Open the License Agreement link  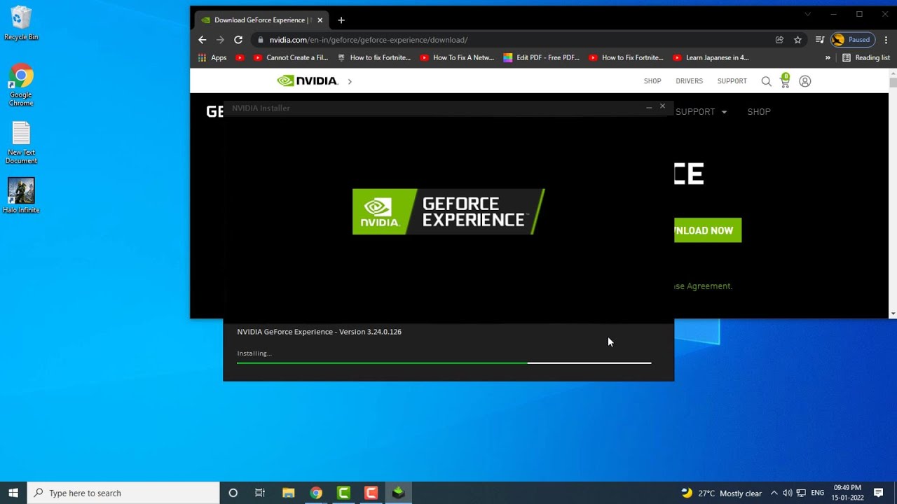(x=703, y=286)
